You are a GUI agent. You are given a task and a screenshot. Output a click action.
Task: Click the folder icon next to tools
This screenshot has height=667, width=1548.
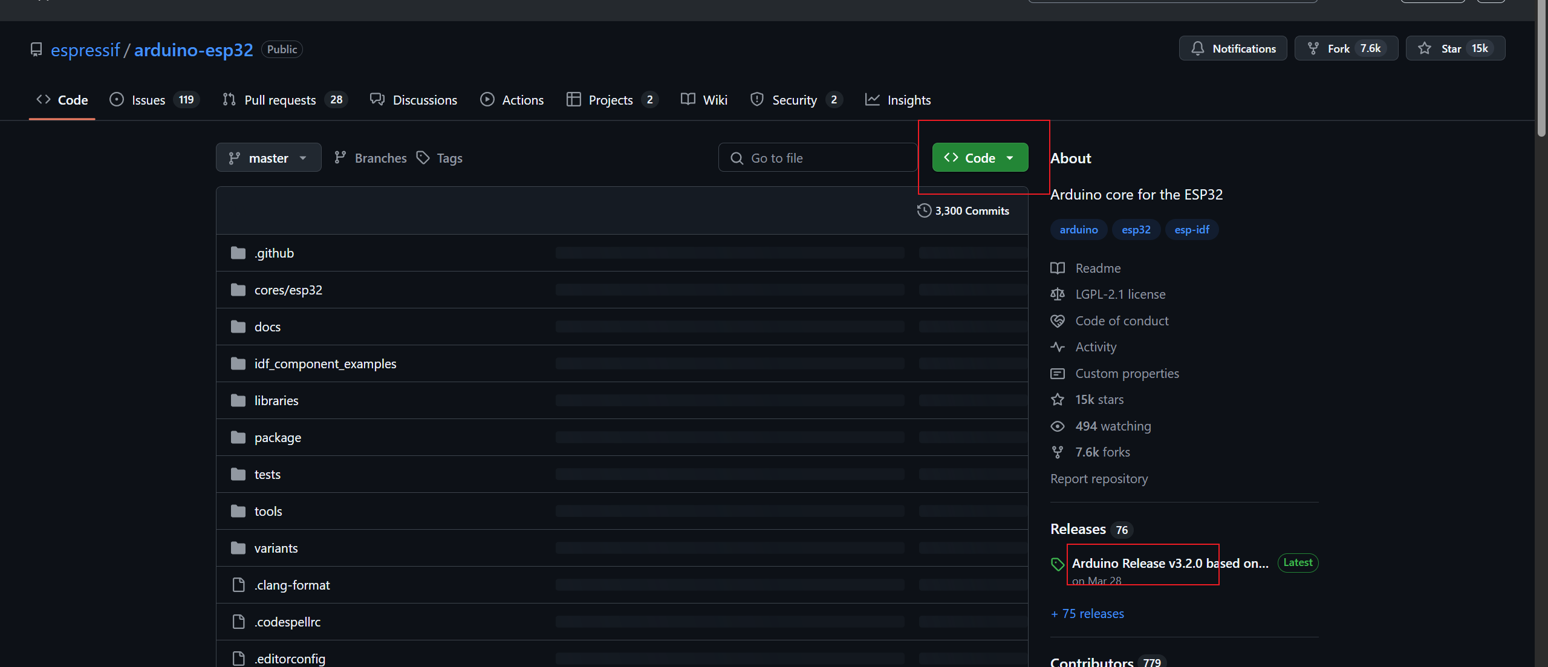pos(238,511)
